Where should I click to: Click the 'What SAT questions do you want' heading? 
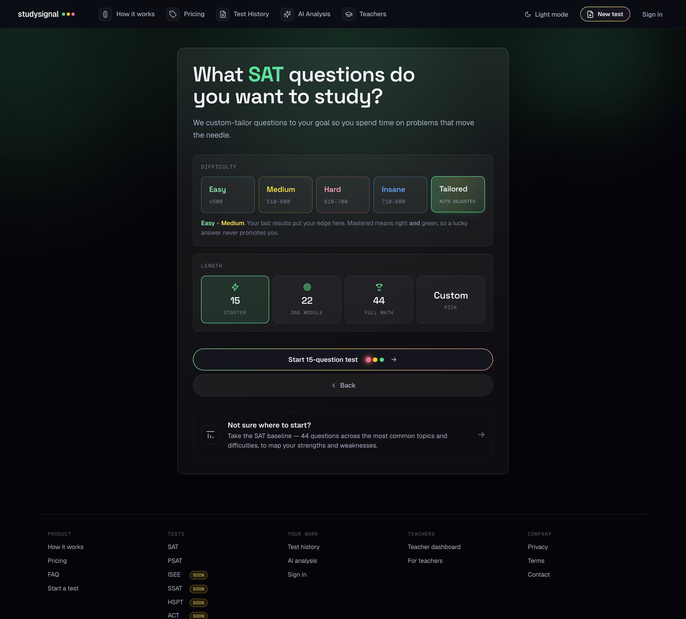(x=304, y=85)
